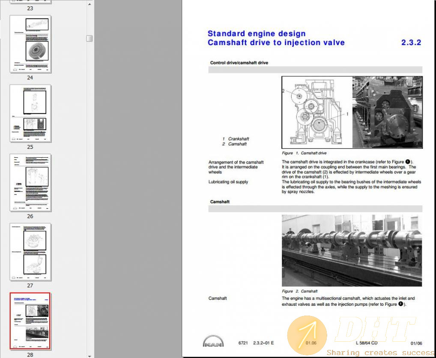436x358 pixels.
Task: Click the legend entry '2 Camshaft'
Action: pos(234,144)
